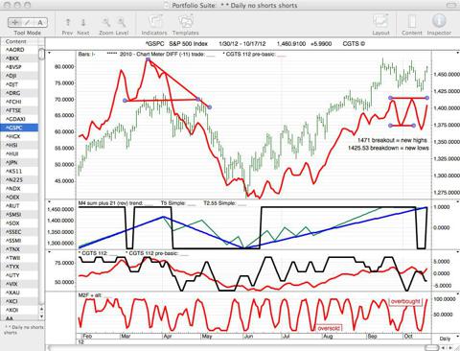Screen dimensions: 460x351
Task: Select ^XAU in Content list
Action: click(19, 292)
